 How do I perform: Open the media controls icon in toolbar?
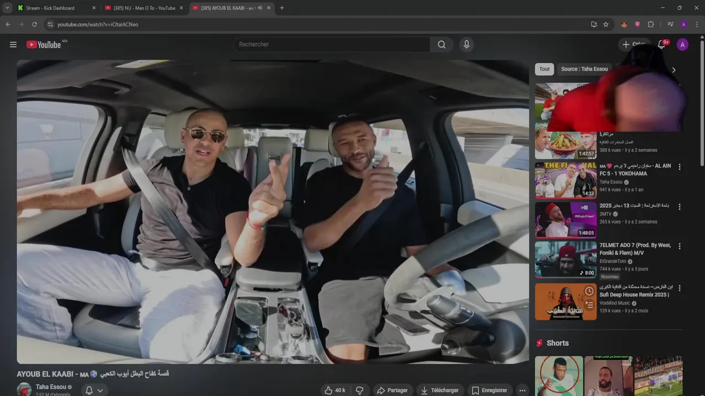coord(670,24)
